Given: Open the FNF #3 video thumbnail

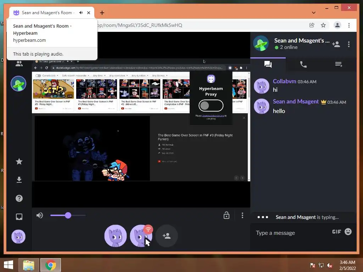Looking at the screenshot, I should (x=96, y=89).
